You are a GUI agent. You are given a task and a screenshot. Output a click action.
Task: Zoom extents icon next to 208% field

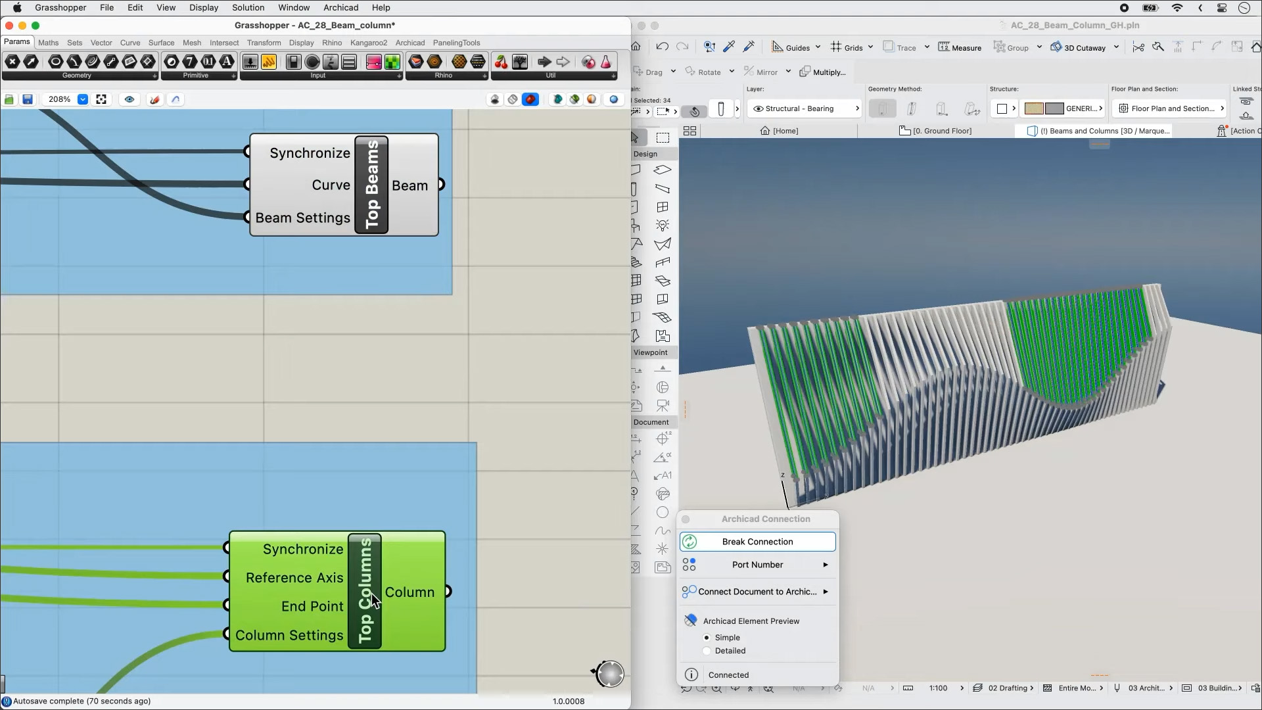(x=101, y=99)
